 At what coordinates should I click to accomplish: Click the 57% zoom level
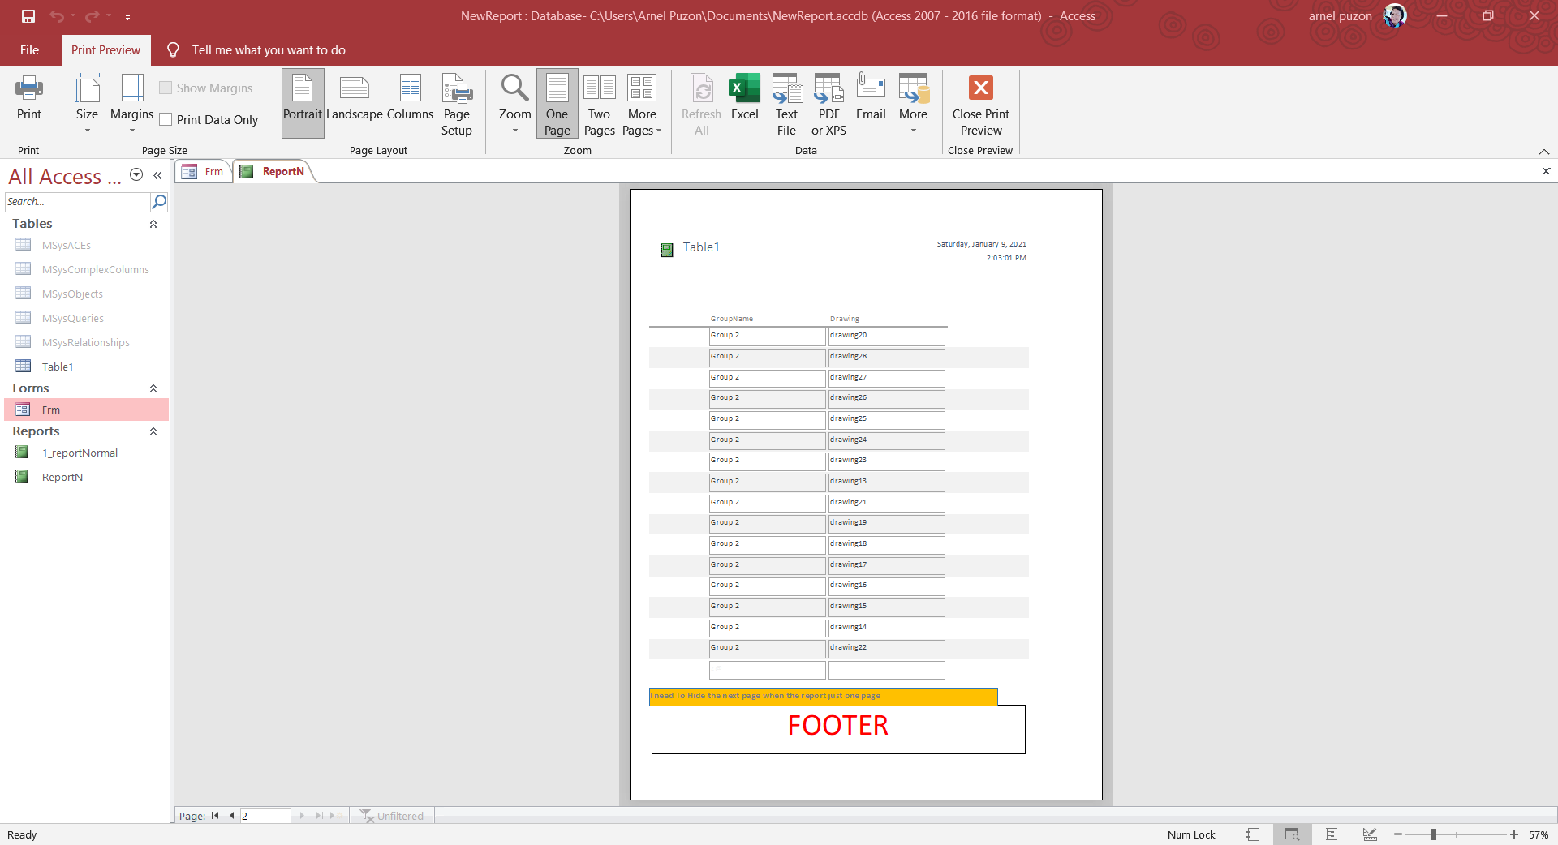coord(1539,834)
